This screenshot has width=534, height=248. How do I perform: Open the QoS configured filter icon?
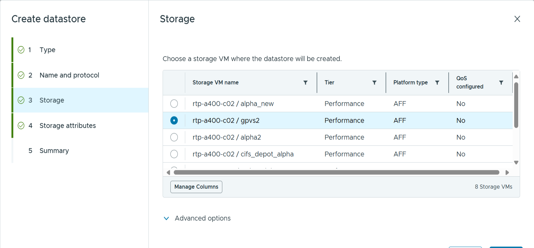501,82
